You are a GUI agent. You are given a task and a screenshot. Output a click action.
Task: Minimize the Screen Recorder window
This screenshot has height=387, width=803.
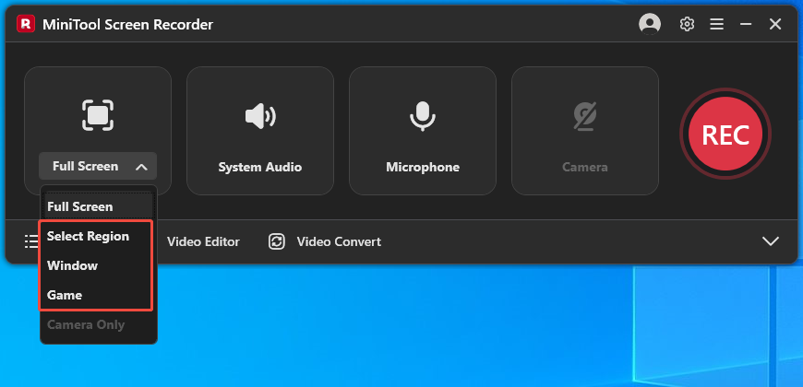point(746,24)
